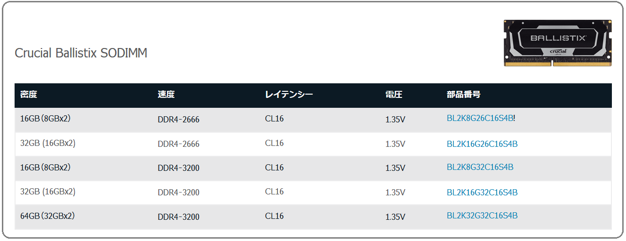Viewport: 626px width, 241px height.
Task: Select the 32GB (16GBx2) cell in the DDR4-3200 row
Action: click(48, 192)
